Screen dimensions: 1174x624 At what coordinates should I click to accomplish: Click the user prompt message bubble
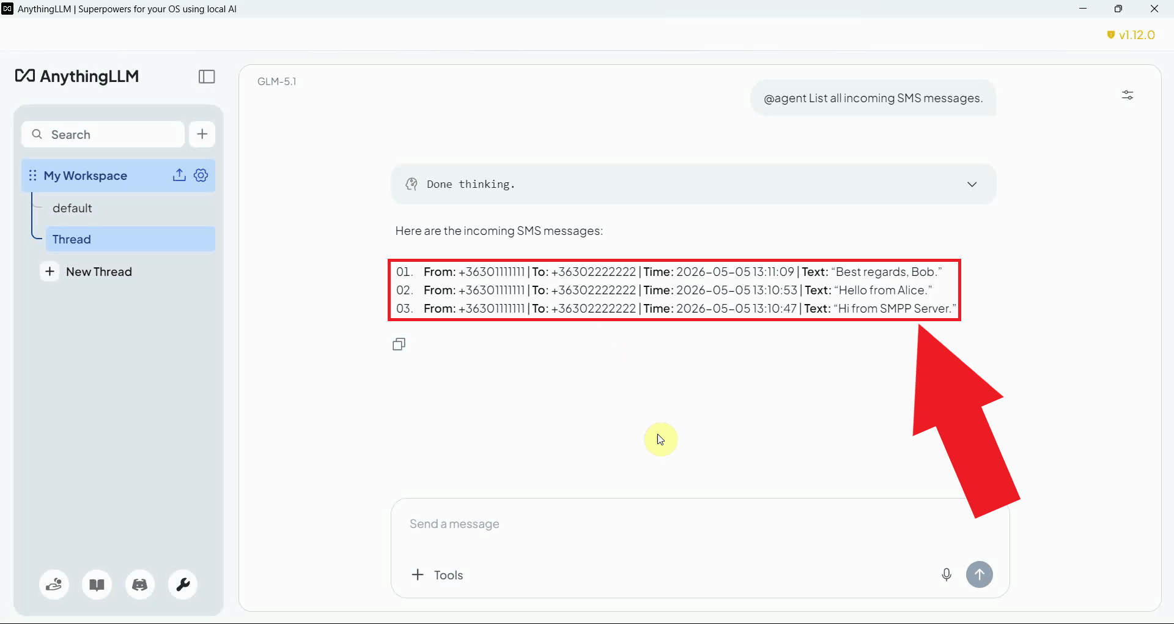[x=873, y=98]
